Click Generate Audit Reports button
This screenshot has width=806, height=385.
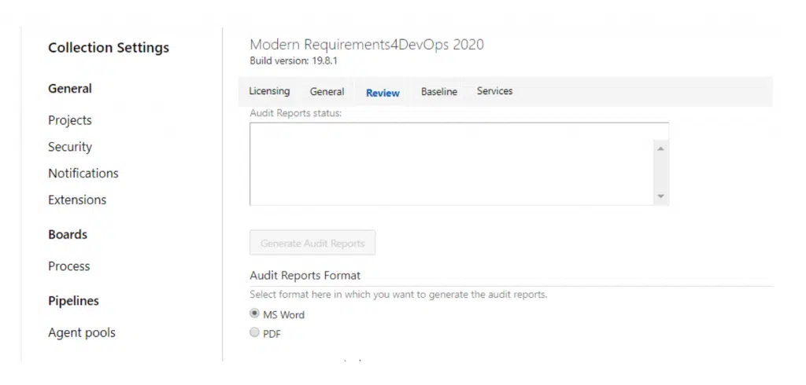(312, 244)
